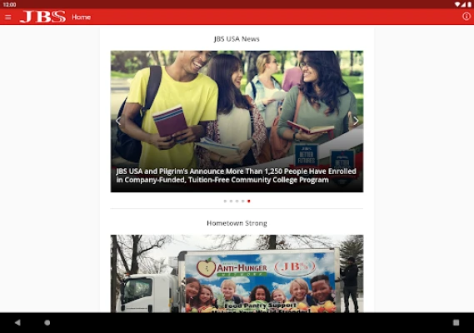Select the second carousel dot indicator

pos(231,201)
